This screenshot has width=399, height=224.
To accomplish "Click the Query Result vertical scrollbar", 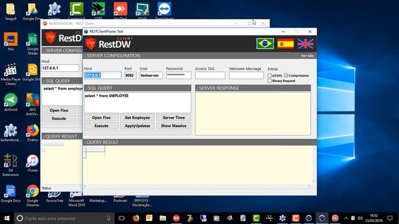I will 314,164.
